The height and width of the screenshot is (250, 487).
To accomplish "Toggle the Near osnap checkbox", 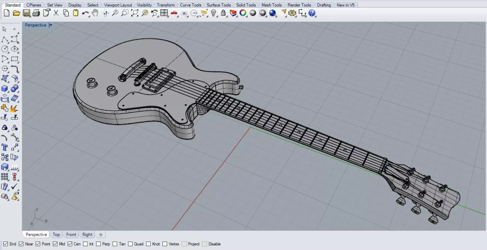I will [x=21, y=244].
